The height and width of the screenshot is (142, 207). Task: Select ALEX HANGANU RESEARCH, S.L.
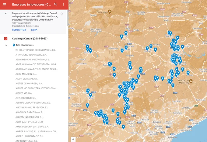click(32, 107)
